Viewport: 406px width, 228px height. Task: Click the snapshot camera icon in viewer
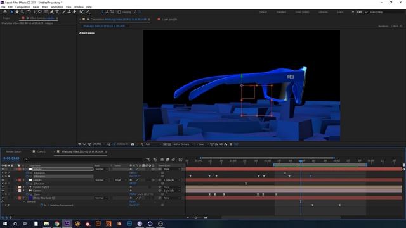(x=133, y=144)
